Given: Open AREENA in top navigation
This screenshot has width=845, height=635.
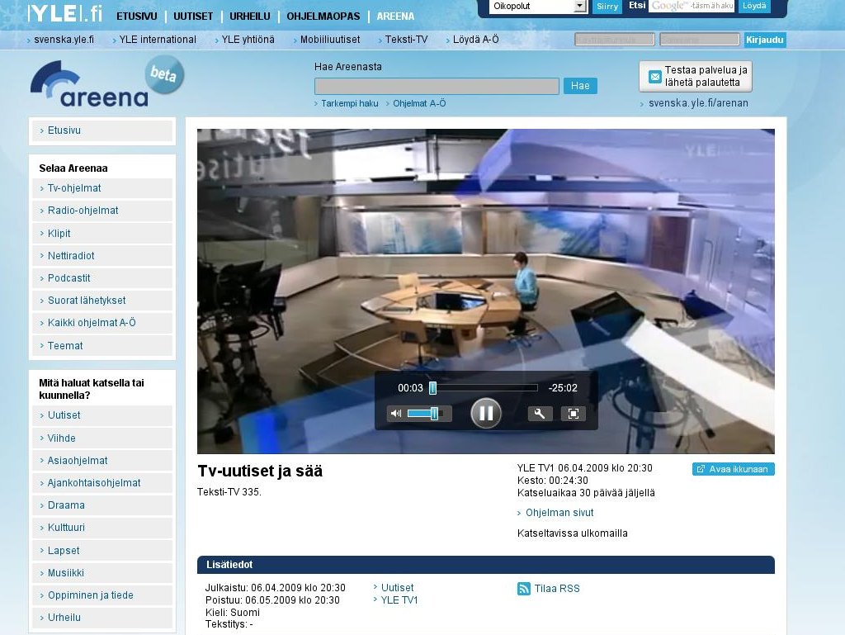Looking at the screenshot, I should (x=395, y=17).
